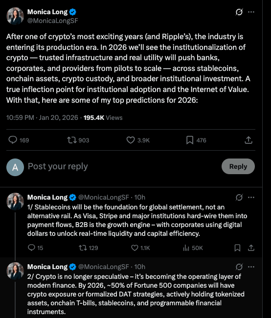Click the Grok icon on main post
The image size is (271, 318).
(239, 12)
